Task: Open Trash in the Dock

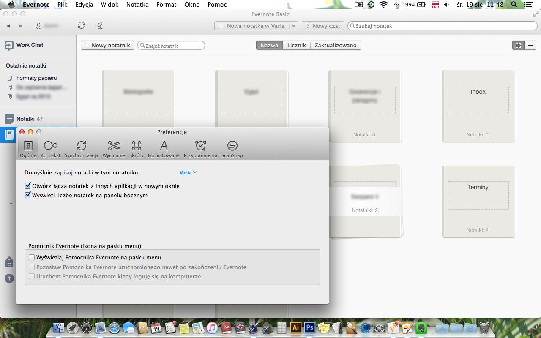Action: click(484, 327)
